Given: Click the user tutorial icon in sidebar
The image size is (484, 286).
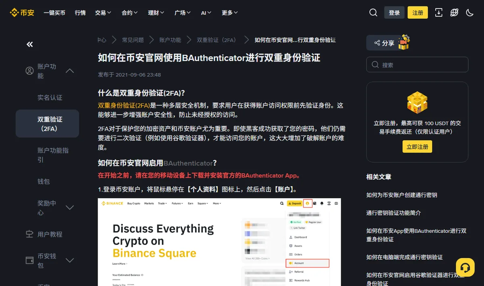Looking at the screenshot, I should point(29,234).
